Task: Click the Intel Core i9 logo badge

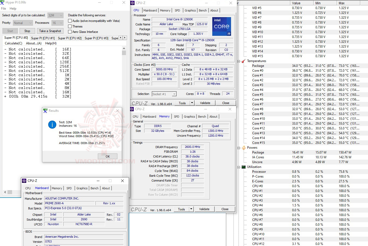Action: pyautogui.click(x=222, y=26)
